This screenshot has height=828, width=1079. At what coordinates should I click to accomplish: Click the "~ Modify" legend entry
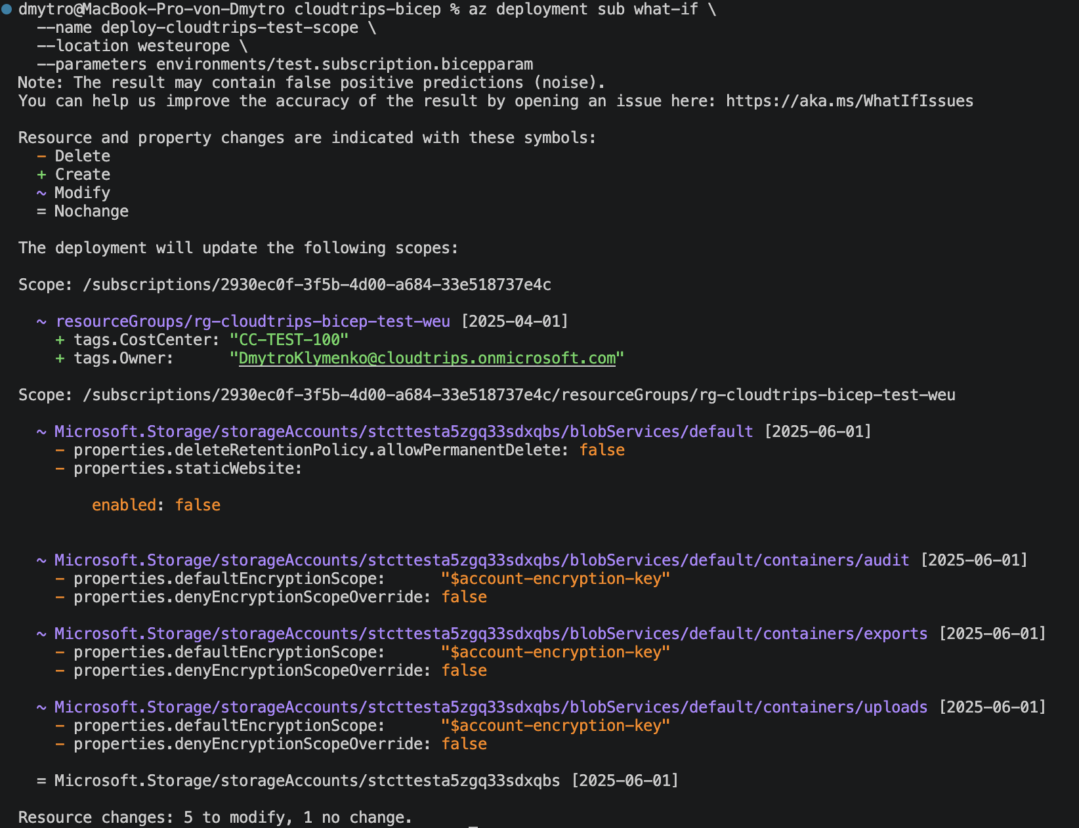point(74,193)
